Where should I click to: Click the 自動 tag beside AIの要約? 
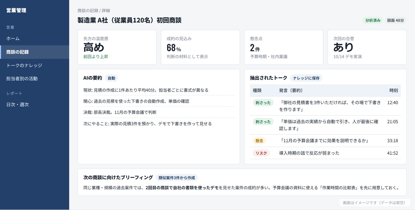pos(111,78)
